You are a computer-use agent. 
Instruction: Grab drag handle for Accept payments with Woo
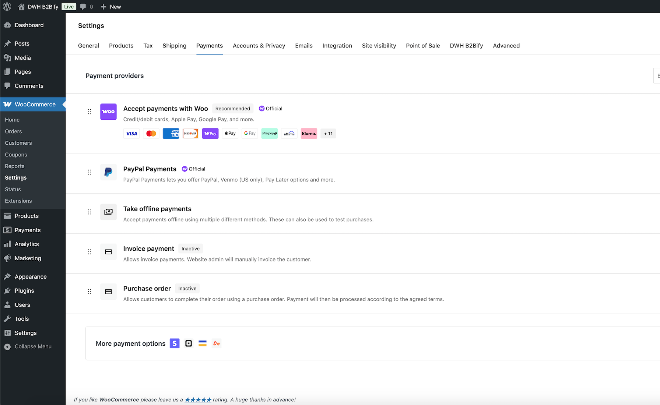(89, 112)
